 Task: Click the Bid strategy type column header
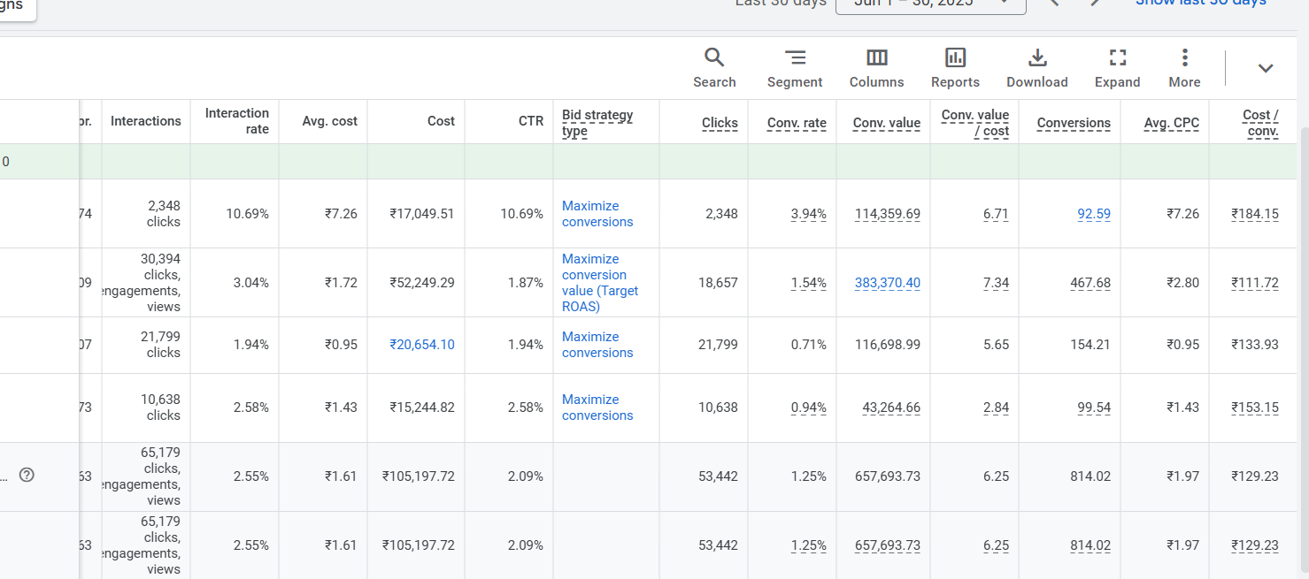pos(597,123)
